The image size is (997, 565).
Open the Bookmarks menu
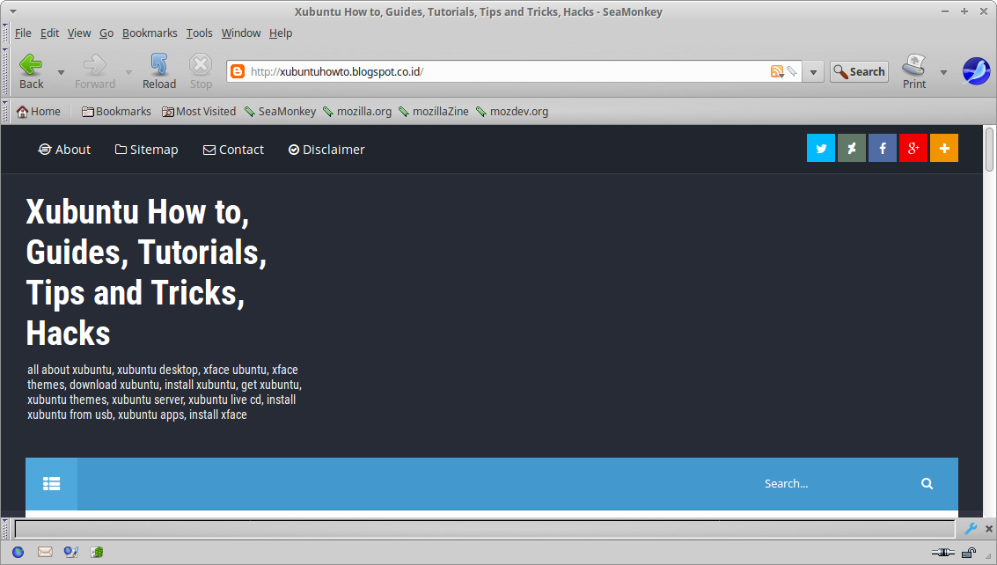[150, 33]
